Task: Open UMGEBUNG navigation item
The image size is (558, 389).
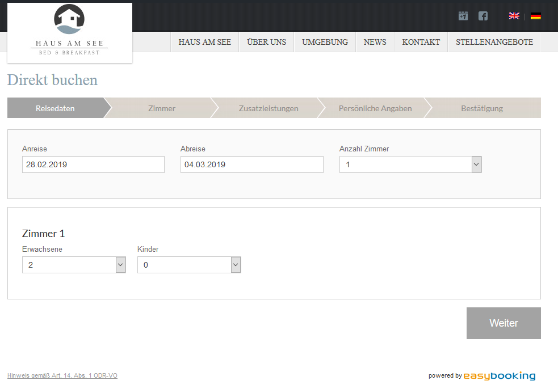Action: point(325,42)
